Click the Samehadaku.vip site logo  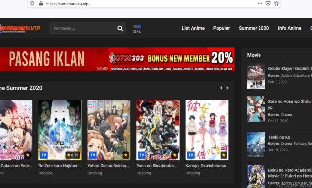tap(20, 28)
